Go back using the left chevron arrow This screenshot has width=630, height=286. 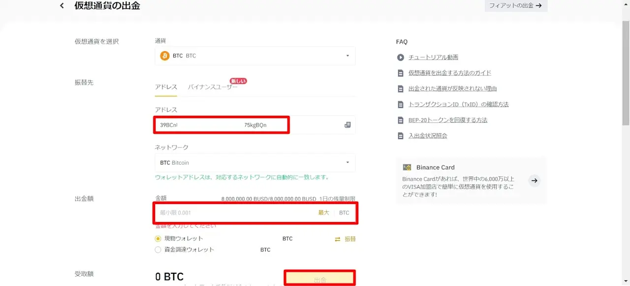tap(62, 6)
